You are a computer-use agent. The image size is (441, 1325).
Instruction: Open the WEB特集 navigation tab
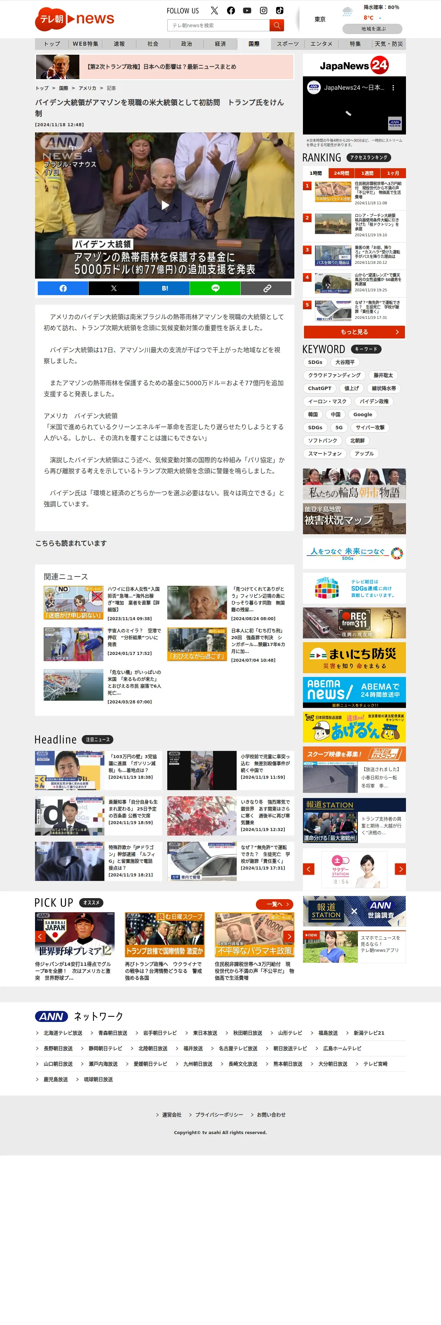pos(85,44)
